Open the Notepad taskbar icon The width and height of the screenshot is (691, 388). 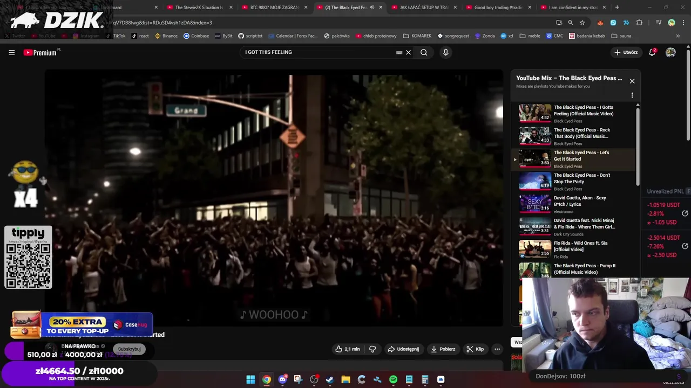[409, 379]
